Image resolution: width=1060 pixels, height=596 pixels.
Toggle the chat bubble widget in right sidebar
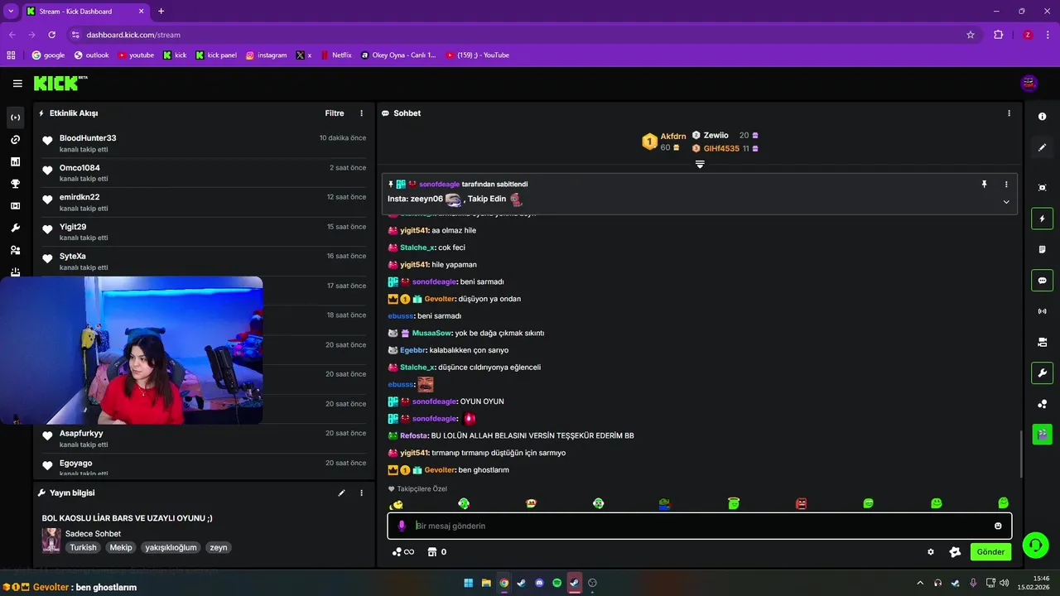pyautogui.click(x=1042, y=280)
